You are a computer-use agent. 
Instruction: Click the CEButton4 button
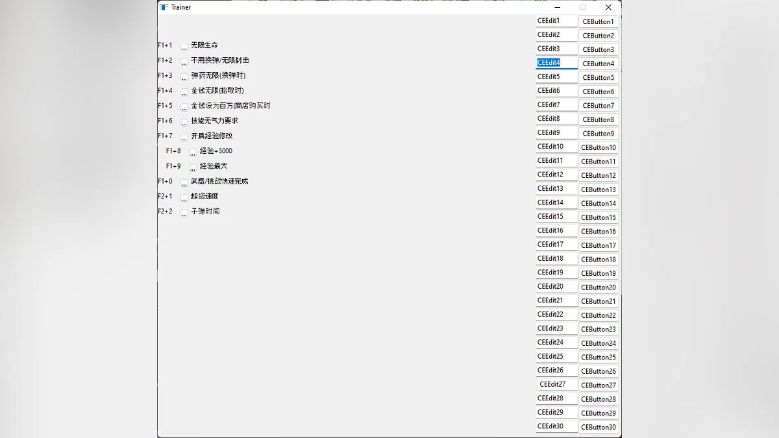point(598,64)
